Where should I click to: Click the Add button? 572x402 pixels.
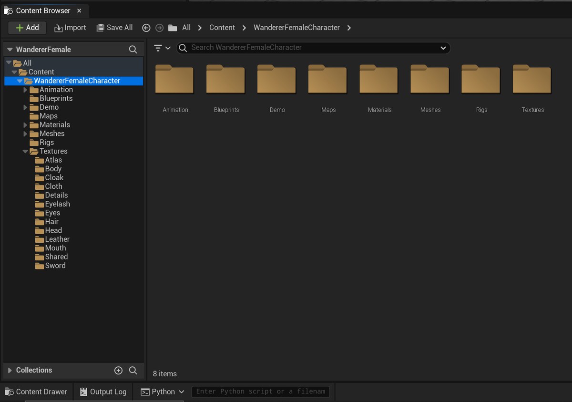pyautogui.click(x=27, y=28)
